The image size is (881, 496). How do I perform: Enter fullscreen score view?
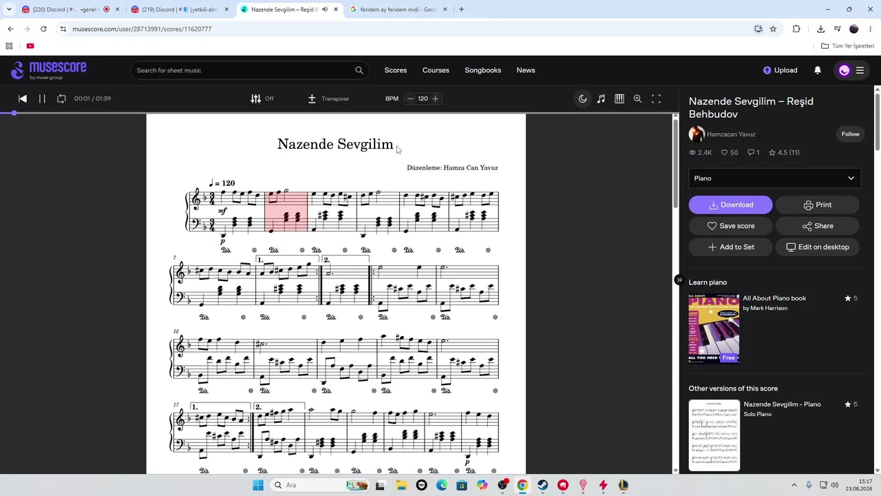coord(656,99)
